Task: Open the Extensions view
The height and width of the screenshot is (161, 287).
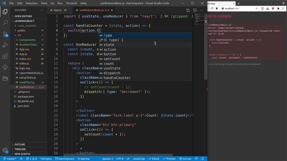Action: coord(5,56)
